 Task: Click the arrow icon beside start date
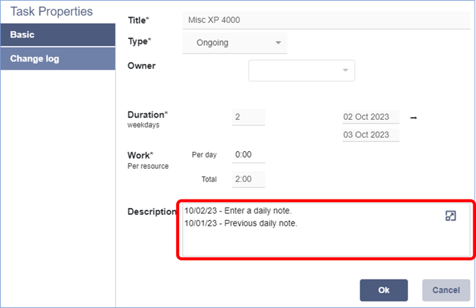pyautogui.click(x=413, y=117)
